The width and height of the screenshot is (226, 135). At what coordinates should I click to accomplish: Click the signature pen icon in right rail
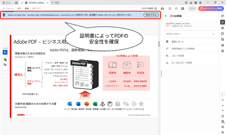(223, 45)
